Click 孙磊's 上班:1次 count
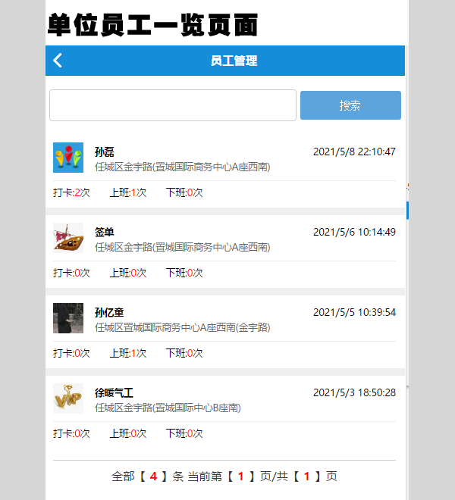Image resolution: width=455 pixels, height=500 pixels. 128,192
